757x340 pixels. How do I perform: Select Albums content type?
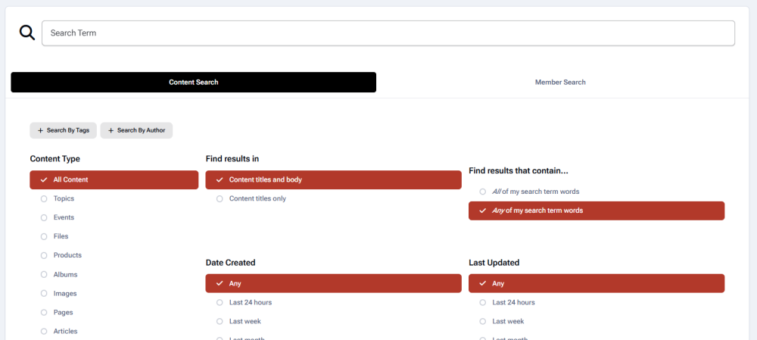click(65, 274)
